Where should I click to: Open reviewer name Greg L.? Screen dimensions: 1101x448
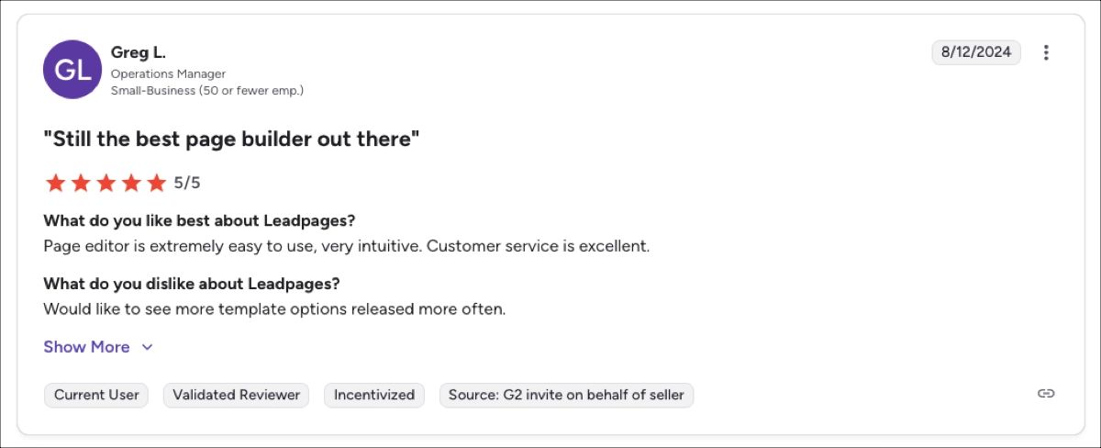pos(138,52)
